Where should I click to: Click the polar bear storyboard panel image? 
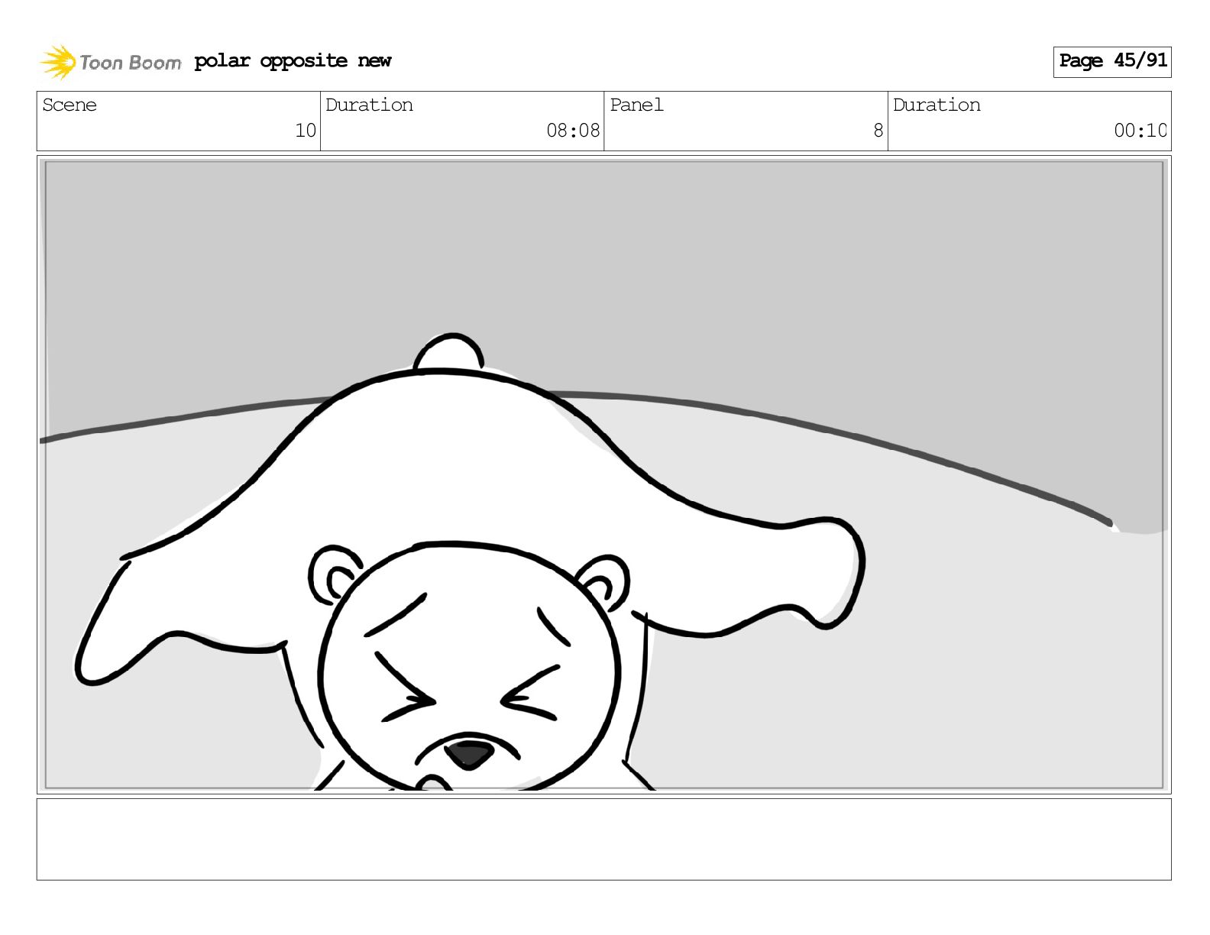604,474
